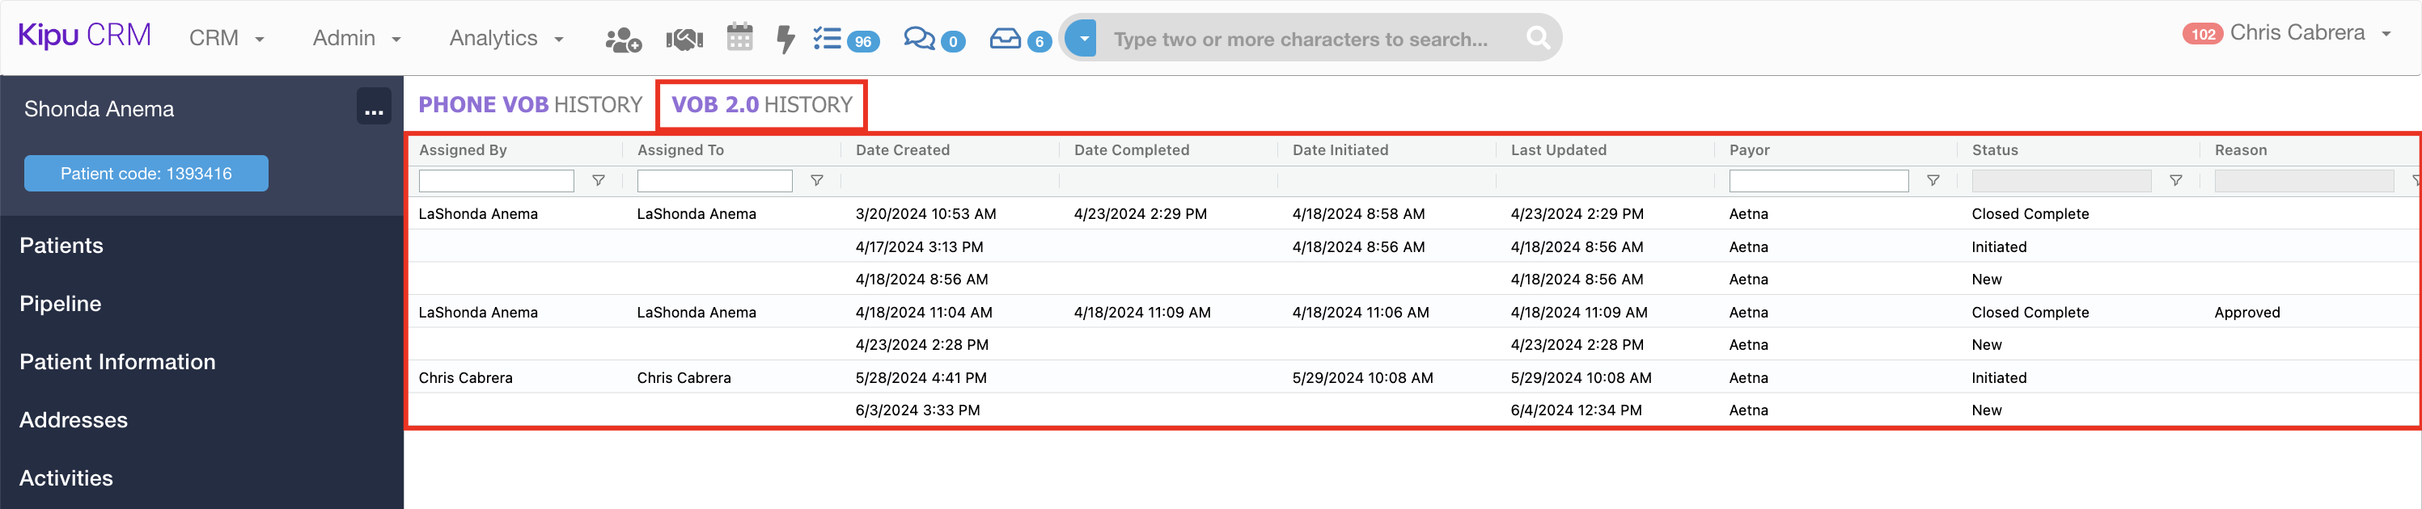Click the lightning bolt quick actions icon
Screen dimensions: 2422x509
point(785,40)
